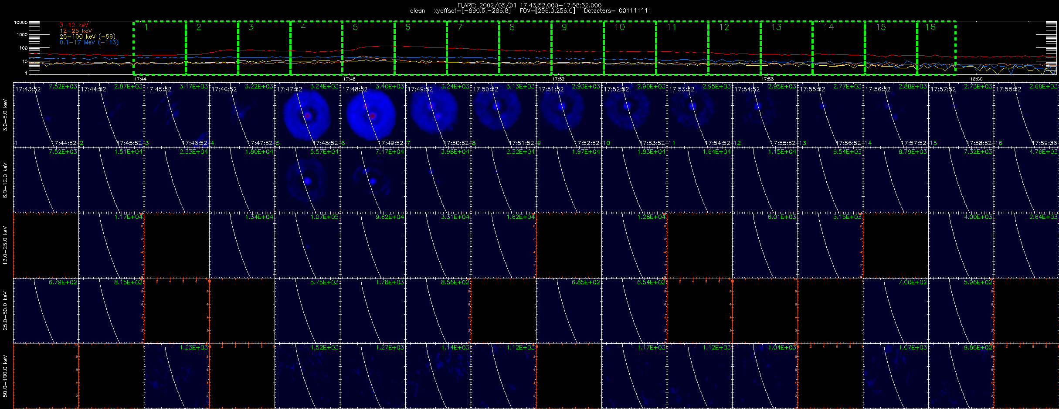Image resolution: width=1059 pixels, height=409 pixels.
Task: Open the 50.0-100.0 keV image peaking at 1.52E+03
Action: click(x=307, y=376)
